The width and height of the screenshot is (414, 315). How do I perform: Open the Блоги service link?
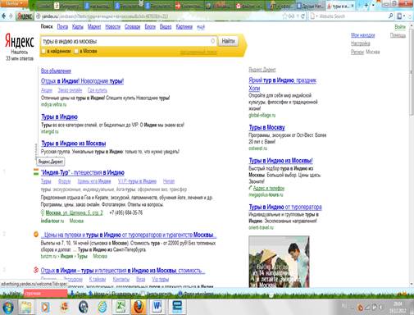point(150,27)
